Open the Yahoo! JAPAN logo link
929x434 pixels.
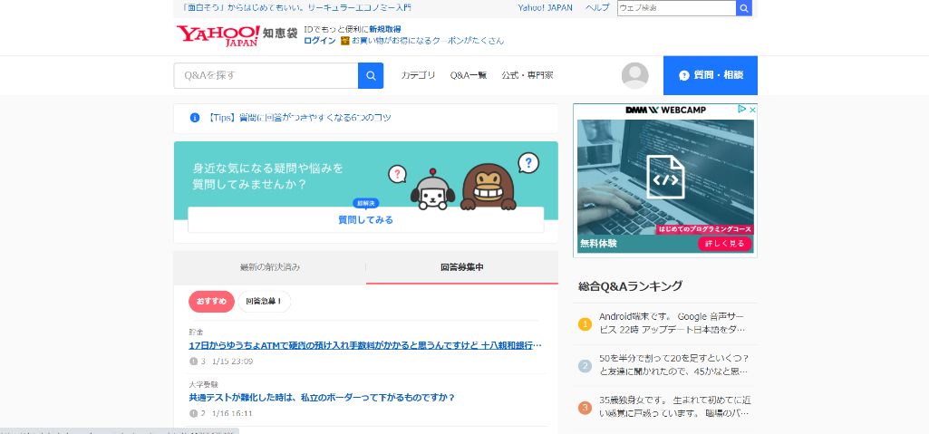click(x=218, y=35)
